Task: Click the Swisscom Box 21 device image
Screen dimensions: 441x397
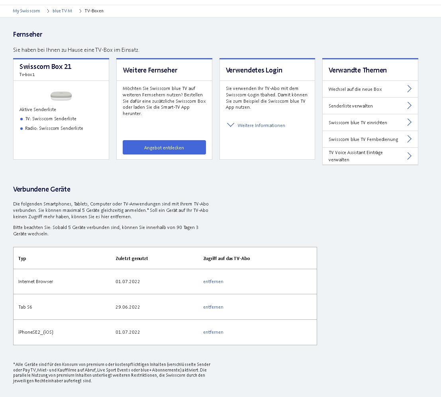Action: 61,96
